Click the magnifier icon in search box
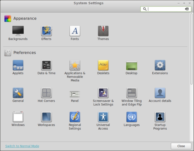This screenshot has width=194, height=151. point(145,9)
